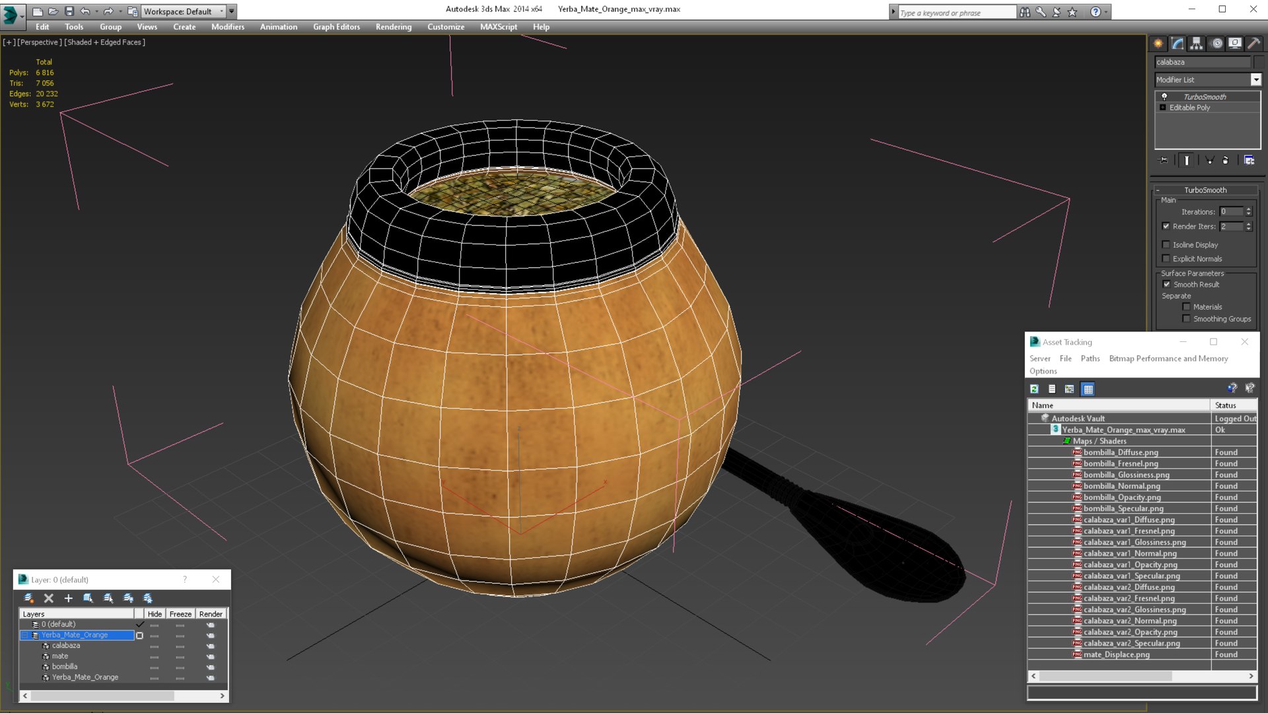Image resolution: width=1268 pixels, height=713 pixels.
Task: Click the Refresh icon in Asset Tracking
Action: (1034, 389)
